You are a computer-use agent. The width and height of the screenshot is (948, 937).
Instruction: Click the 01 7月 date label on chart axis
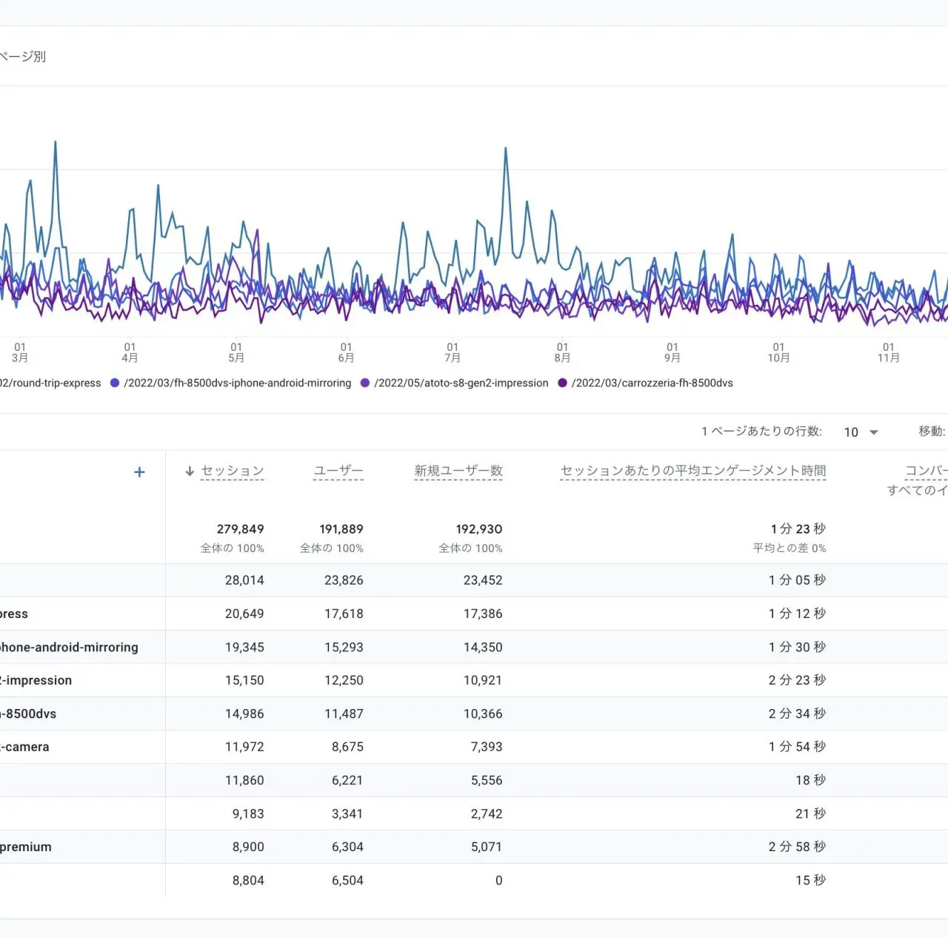(x=453, y=352)
